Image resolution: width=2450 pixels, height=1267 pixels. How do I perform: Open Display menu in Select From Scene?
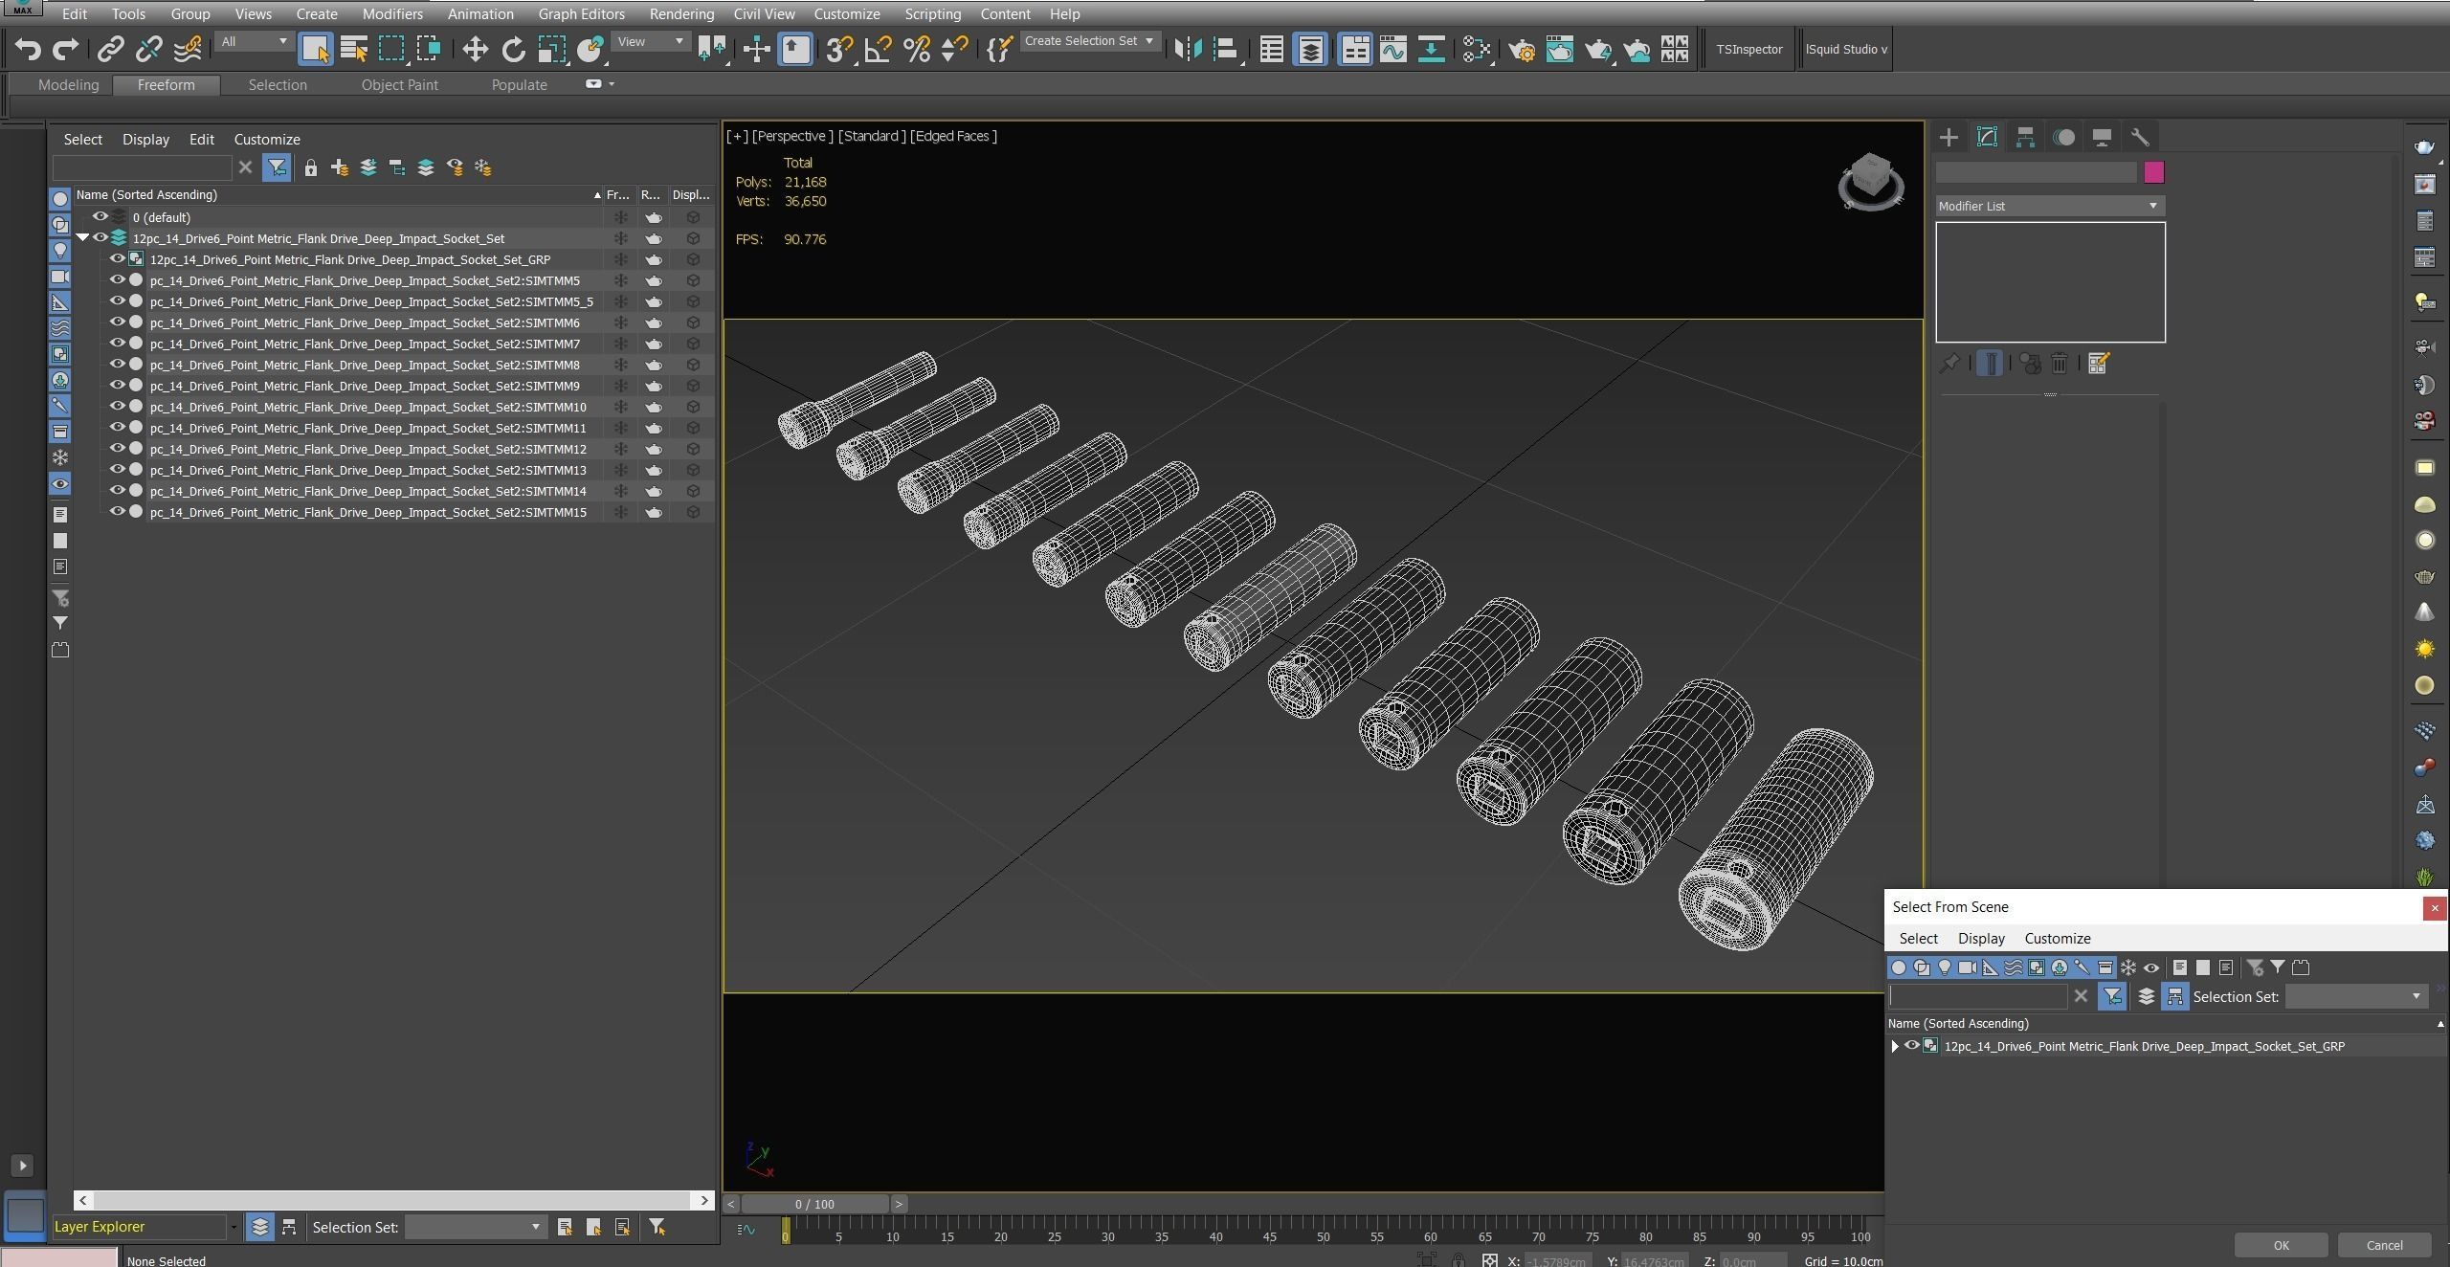point(1981,939)
